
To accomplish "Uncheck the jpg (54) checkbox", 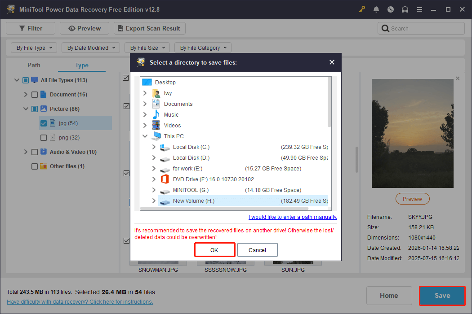I will (43, 123).
